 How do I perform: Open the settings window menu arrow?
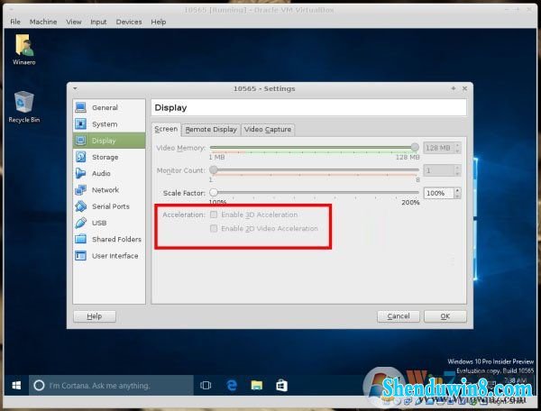coord(75,88)
